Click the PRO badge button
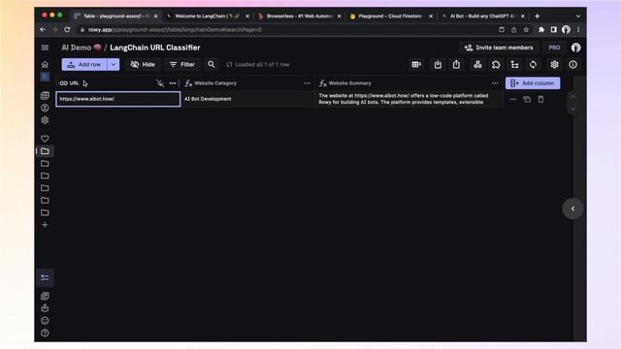 554,48
